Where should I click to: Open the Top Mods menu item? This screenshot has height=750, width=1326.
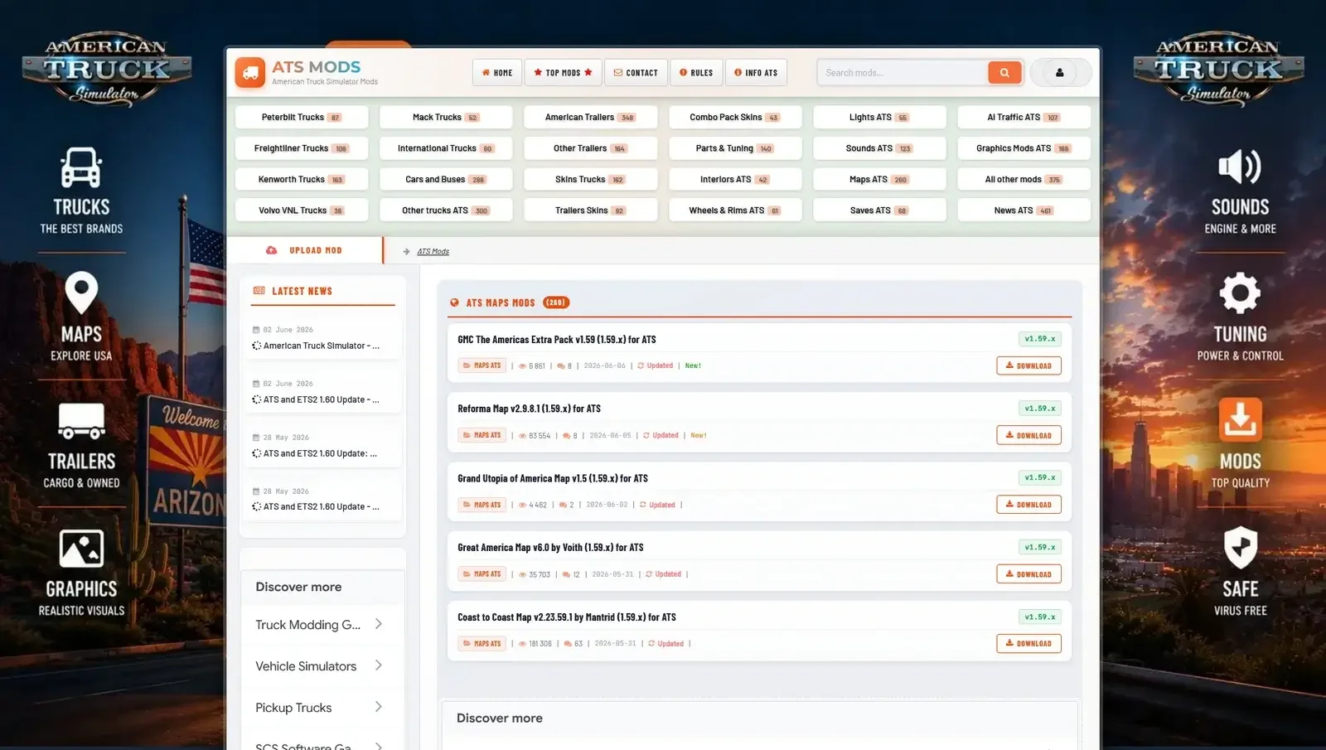pyautogui.click(x=563, y=73)
